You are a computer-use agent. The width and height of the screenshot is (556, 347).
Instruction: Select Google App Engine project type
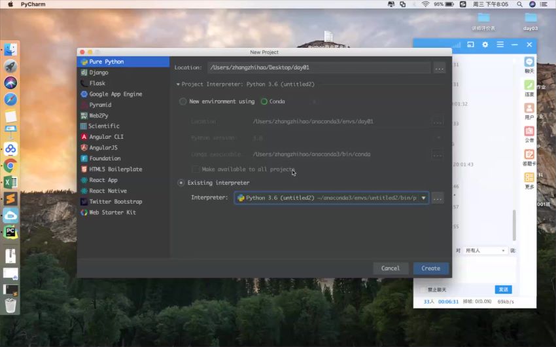coord(115,94)
